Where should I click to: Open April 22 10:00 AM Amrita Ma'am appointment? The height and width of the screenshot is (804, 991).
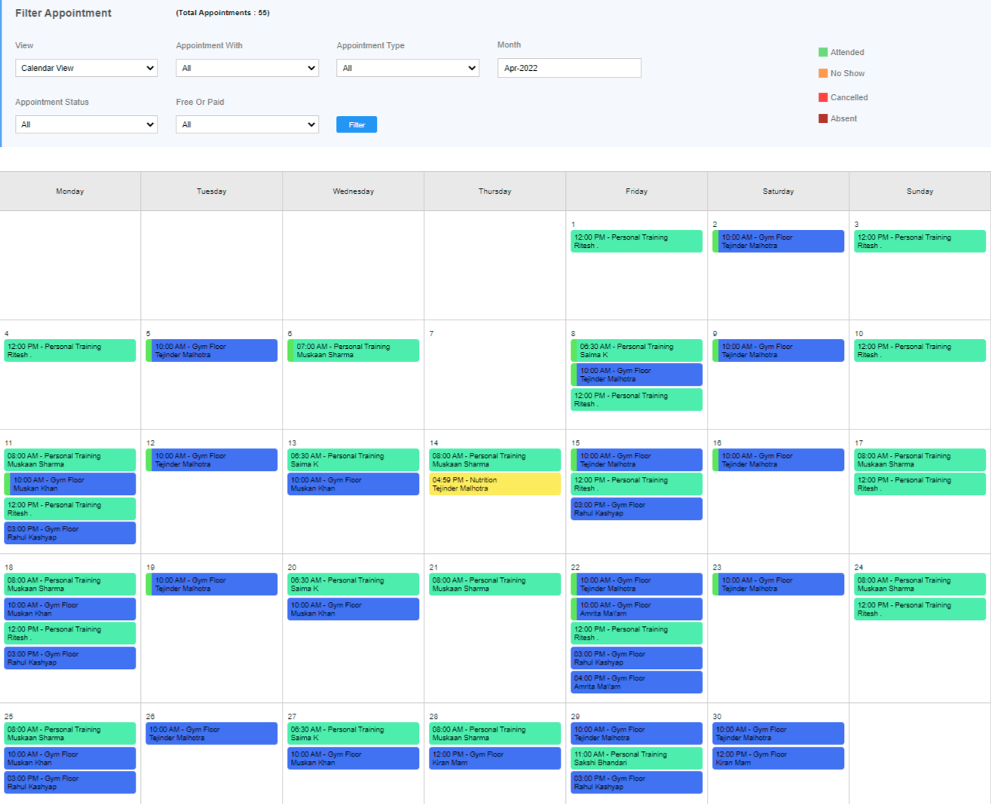(x=637, y=609)
